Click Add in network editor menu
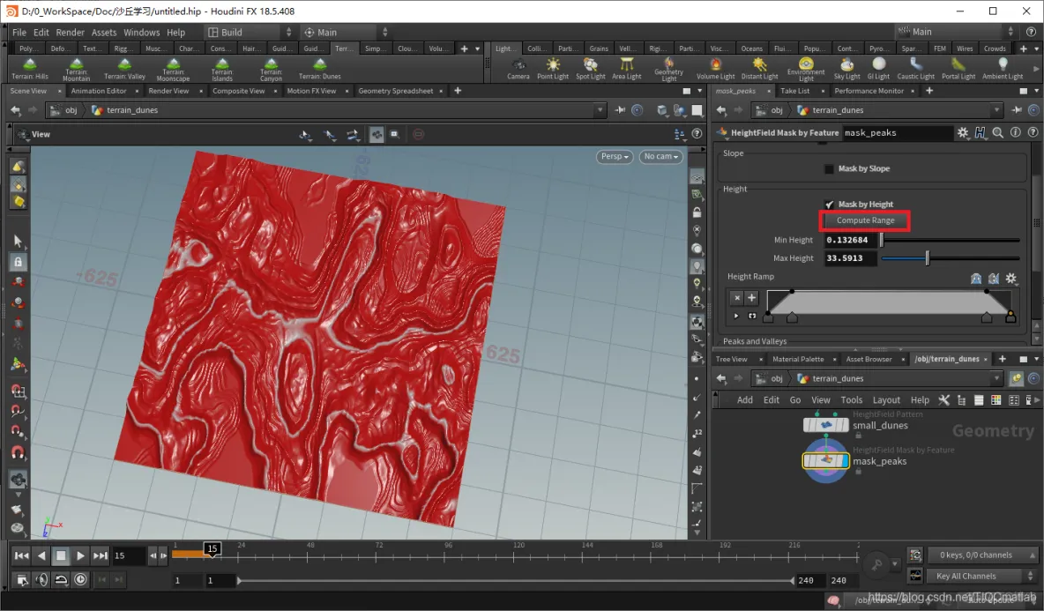 (744, 399)
